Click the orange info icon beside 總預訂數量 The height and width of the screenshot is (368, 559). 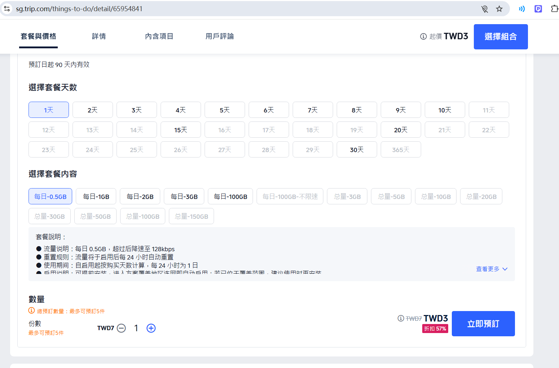point(32,310)
